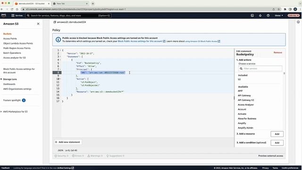Collapse code fold arrow on line 1
302x170 pixels.
tap(60, 51)
